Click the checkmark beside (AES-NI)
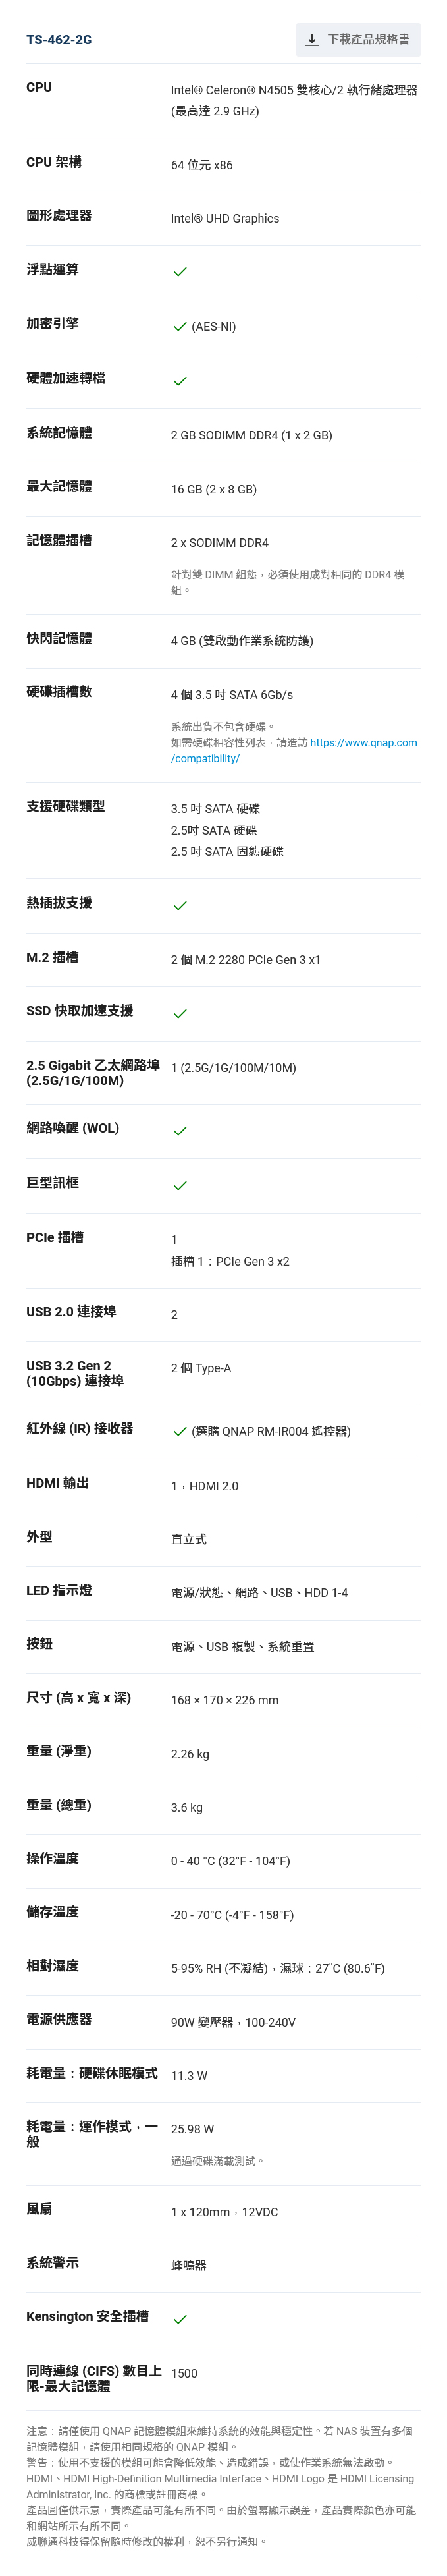The height and width of the screenshot is (2576, 447). click(x=180, y=327)
